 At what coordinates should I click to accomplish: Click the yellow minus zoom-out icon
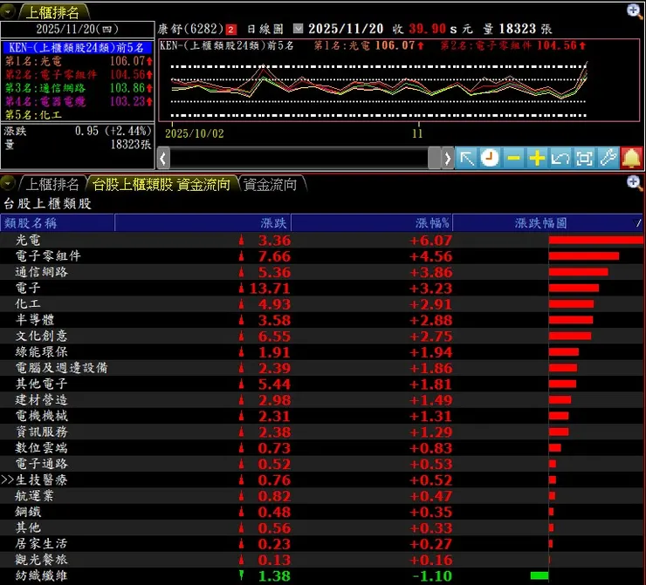[514, 159]
